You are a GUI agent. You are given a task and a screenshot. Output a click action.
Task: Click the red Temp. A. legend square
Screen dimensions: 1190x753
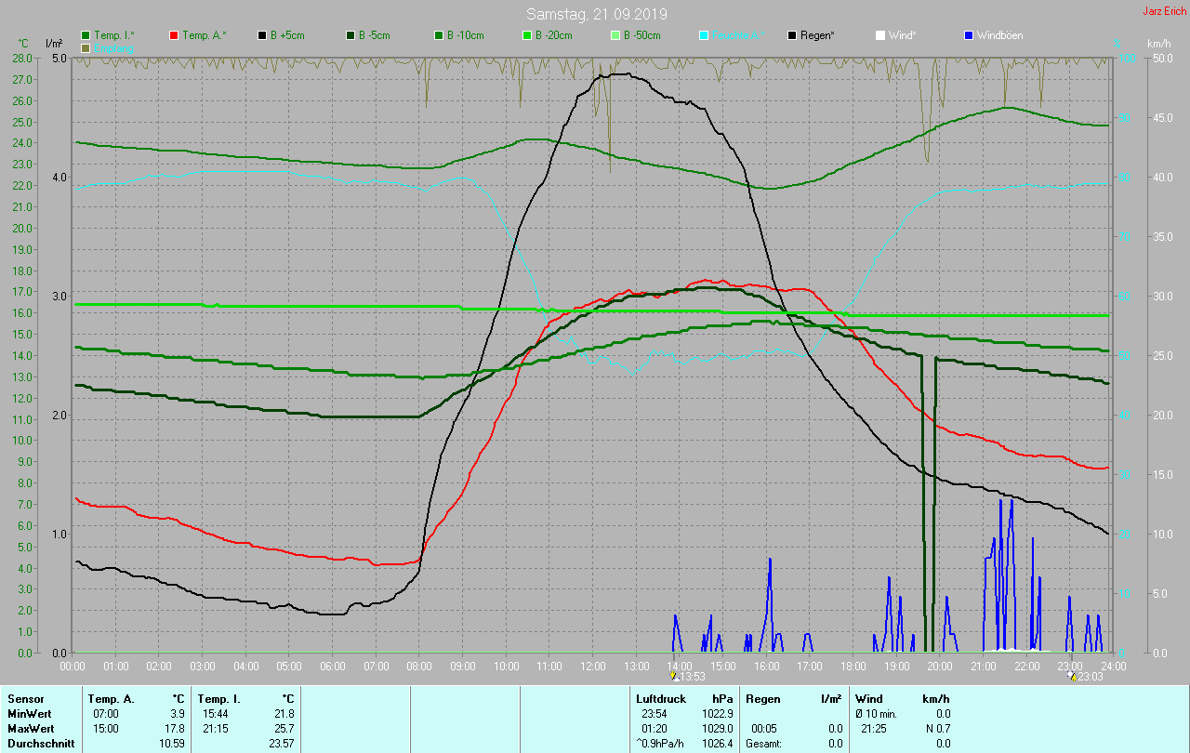(174, 35)
